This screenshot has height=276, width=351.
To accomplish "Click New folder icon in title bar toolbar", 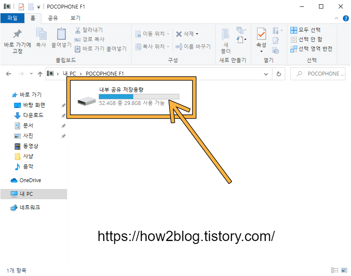I will tap(31, 7).
